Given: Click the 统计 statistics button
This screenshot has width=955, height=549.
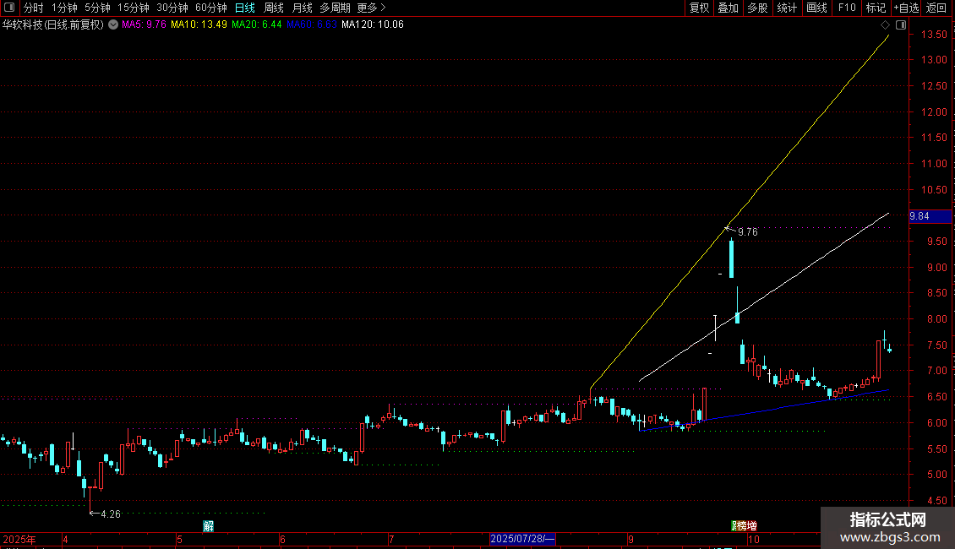Looking at the screenshot, I should 787,8.
